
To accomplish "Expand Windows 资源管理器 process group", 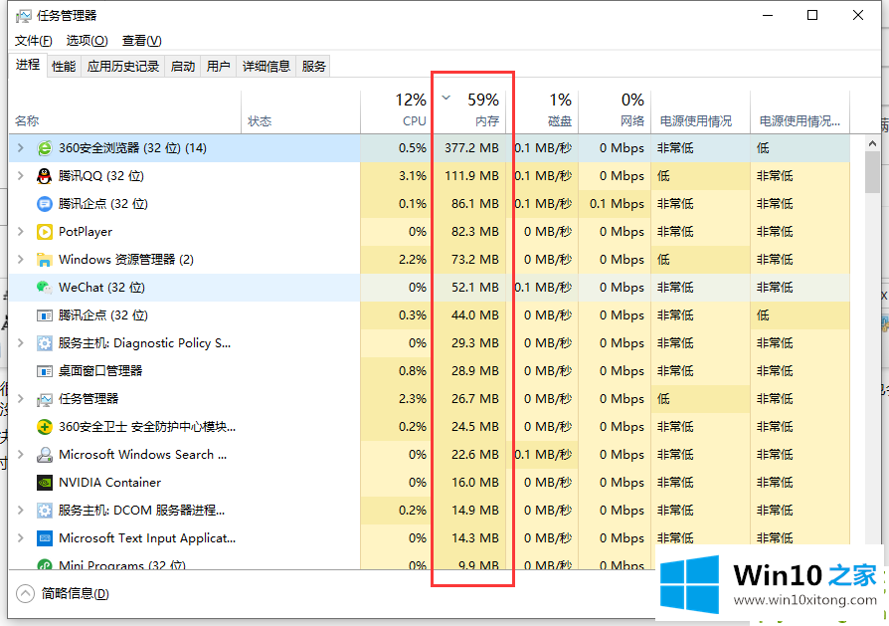I will coord(21,260).
